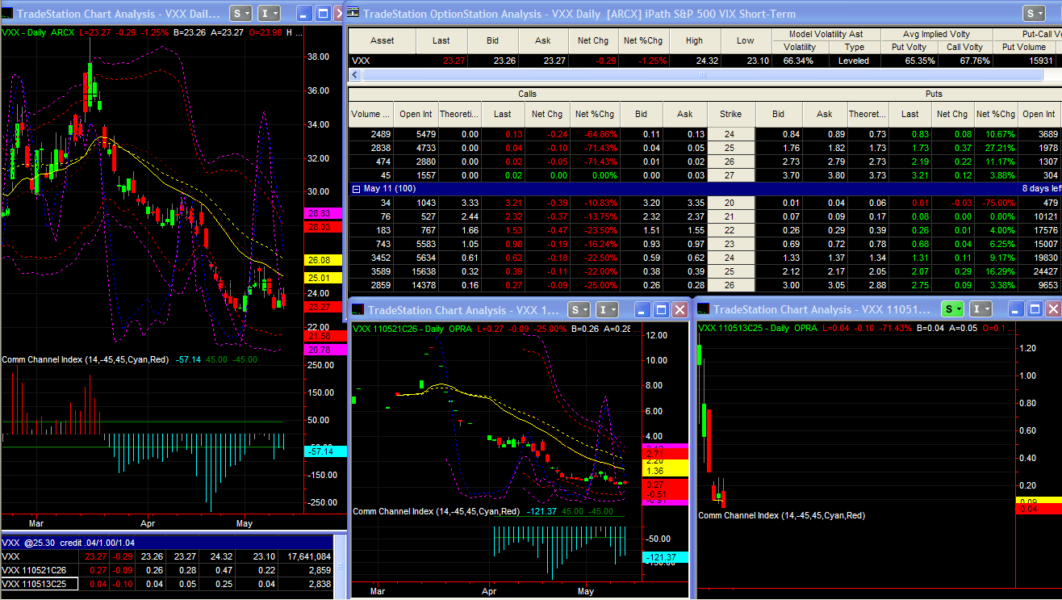The image size is (1062, 600).
Task: Select the strike 27 cell
Action: click(x=732, y=175)
